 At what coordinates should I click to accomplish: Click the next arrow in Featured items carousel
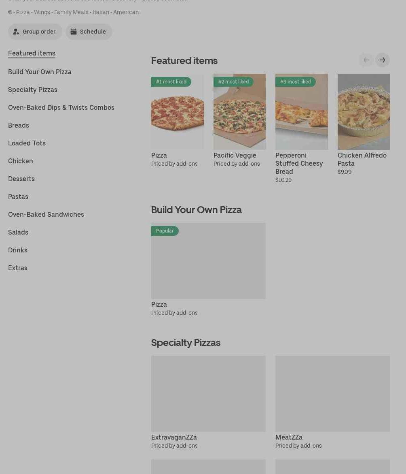[382, 60]
